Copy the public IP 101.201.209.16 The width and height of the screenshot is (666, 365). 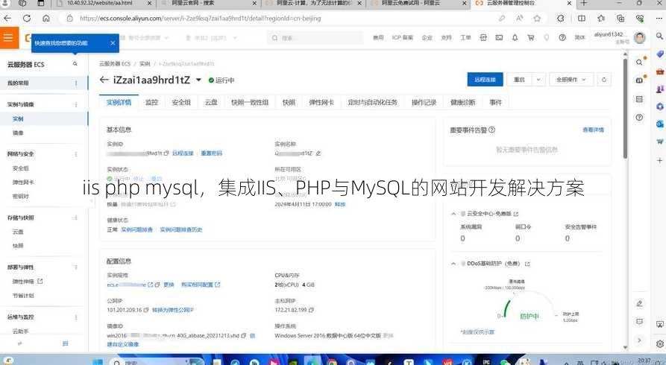tap(146, 310)
